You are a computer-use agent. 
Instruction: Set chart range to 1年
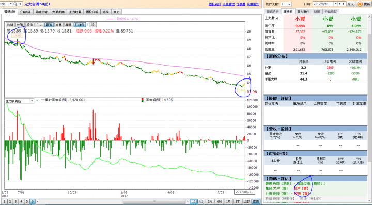pyautogui.click(x=228, y=202)
